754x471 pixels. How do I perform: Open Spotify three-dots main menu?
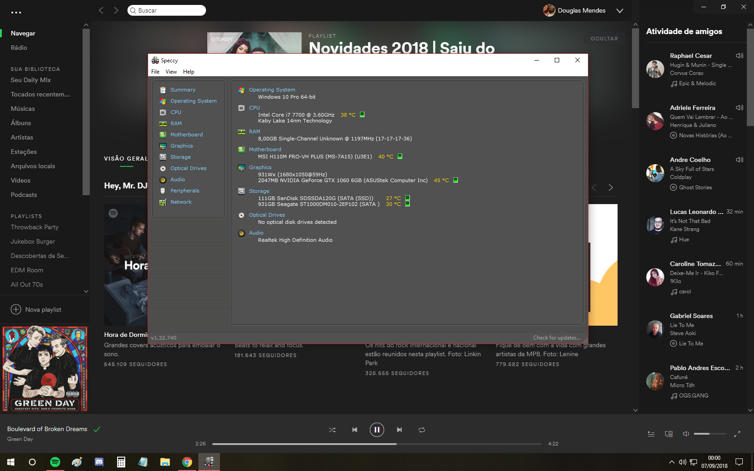tap(16, 13)
